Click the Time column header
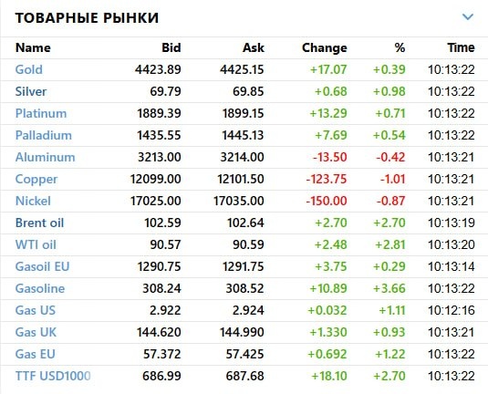Image resolution: width=488 pixels, height=394 pixels. (x=461, y=47)
